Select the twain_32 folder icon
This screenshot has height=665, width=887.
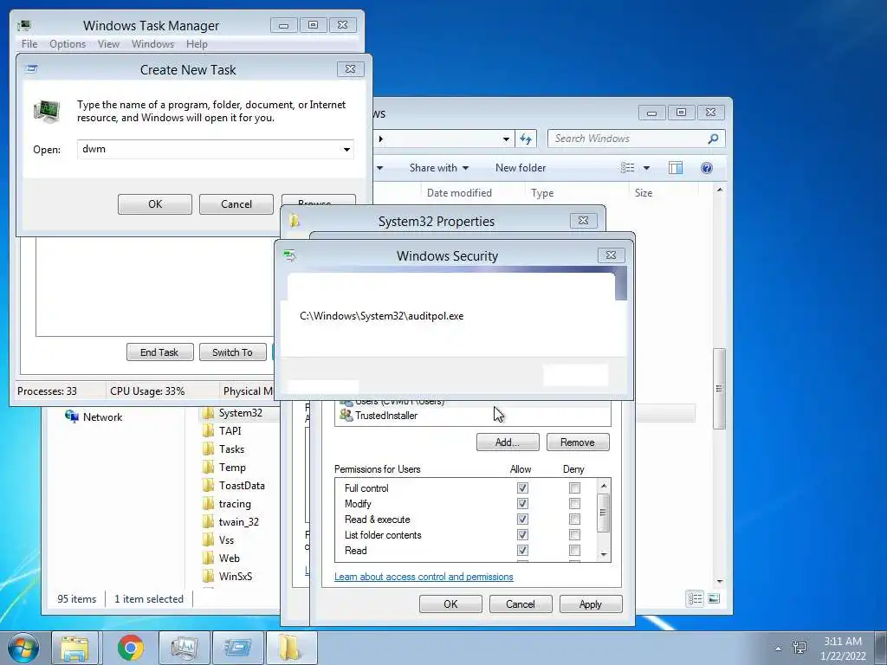pos(208,521)
